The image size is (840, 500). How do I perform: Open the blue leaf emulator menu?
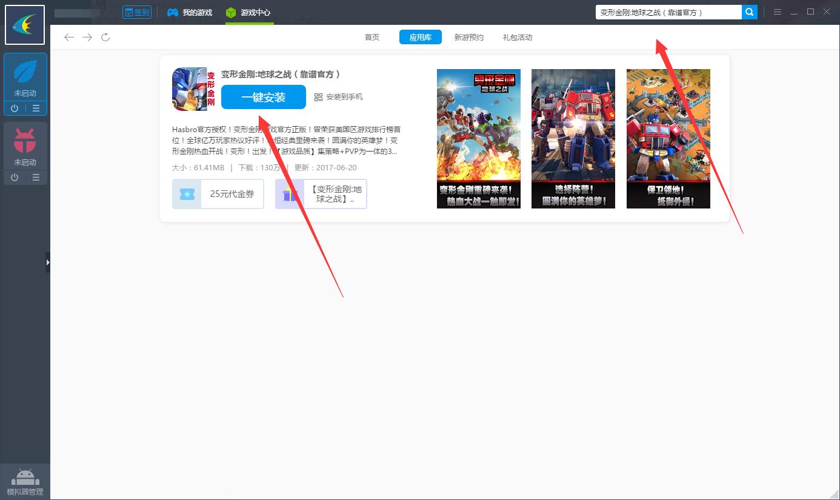36,108
